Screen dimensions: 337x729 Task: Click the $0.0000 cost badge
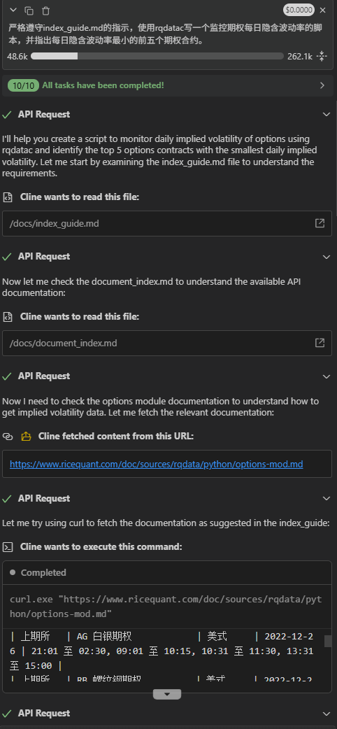[299, 10]
